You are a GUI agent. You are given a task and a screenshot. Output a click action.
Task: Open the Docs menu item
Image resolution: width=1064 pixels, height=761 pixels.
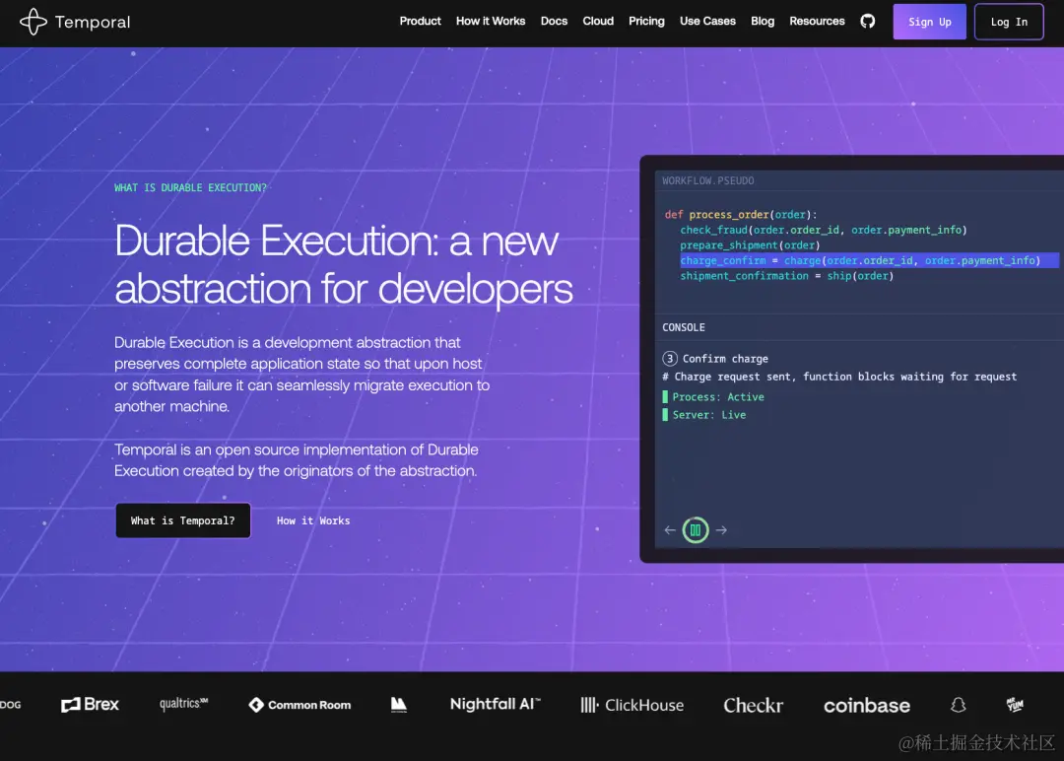point(554,21)
